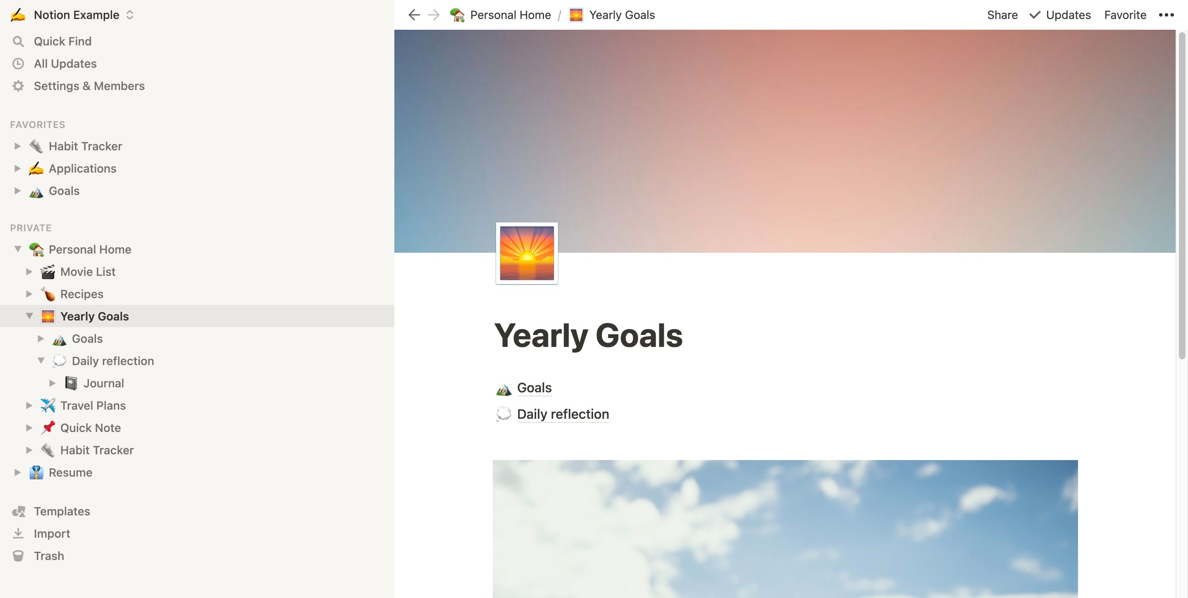1188x598 pixels.
Task: Click the Goals link on Yearly Goals page
Action: coord(534,387)
